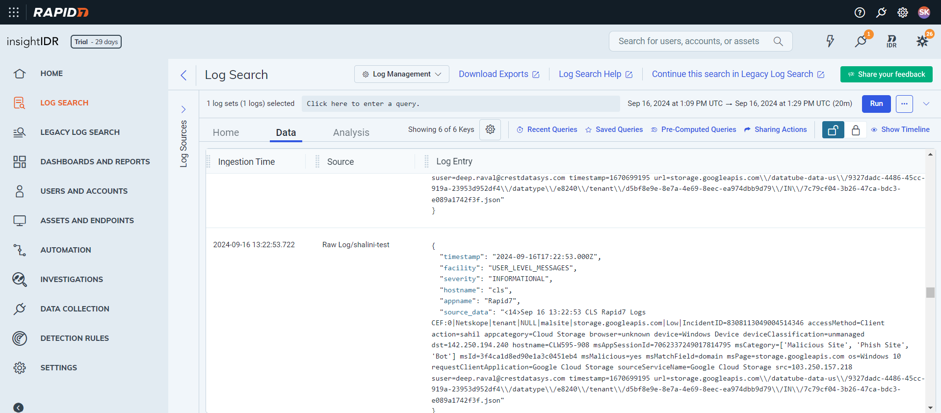
Task: Click Share your feedback button
Action: 886,74
